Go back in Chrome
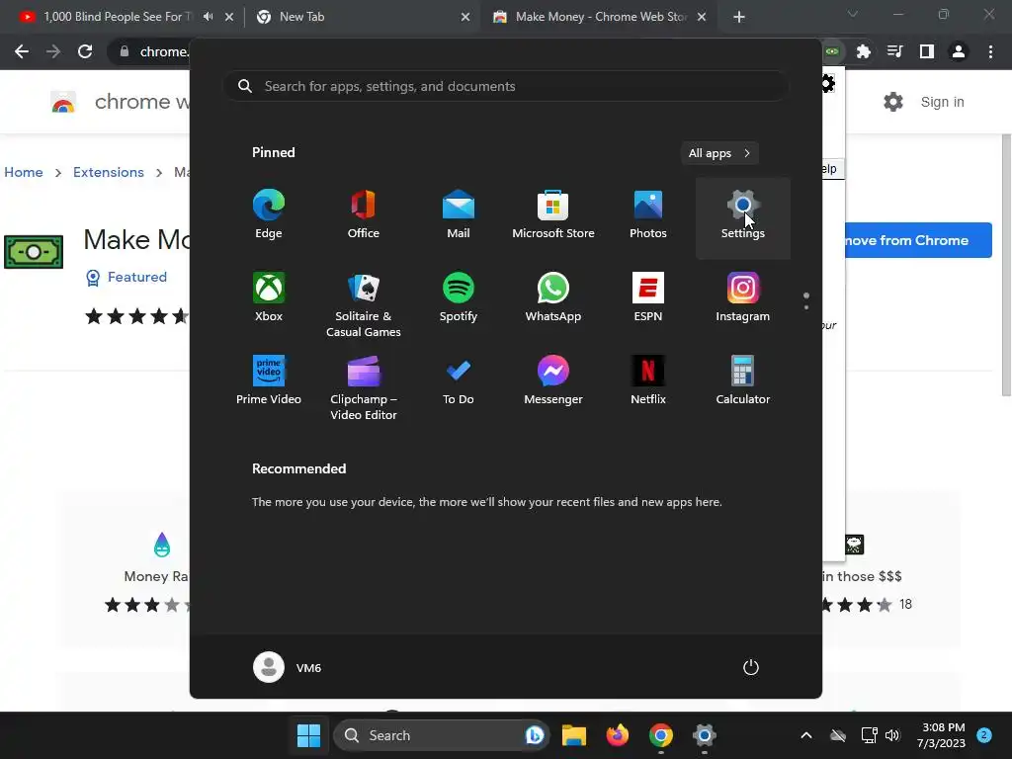 22,51
